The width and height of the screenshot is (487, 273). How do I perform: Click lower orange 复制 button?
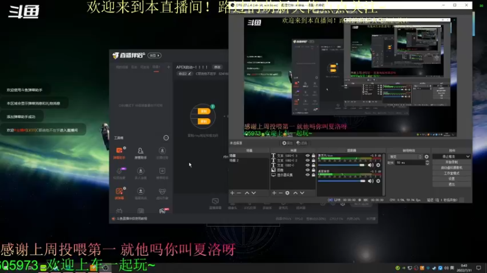coord(204,121)
